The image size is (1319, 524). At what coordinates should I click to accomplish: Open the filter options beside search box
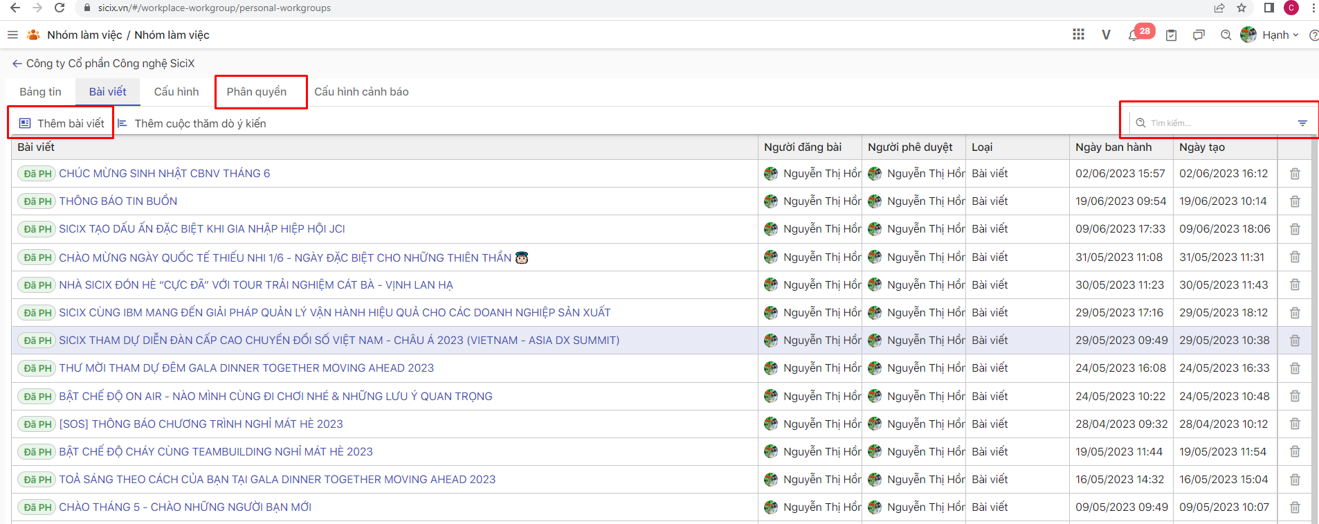(x=1302, y=123)
